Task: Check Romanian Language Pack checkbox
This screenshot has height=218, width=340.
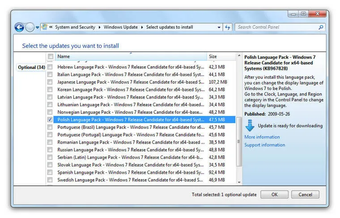Action: (x=50, y=142)
